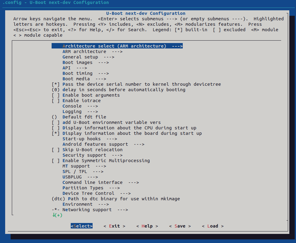This screenshot has height=243, width=296.
Task: Expand the Logging submenu
Action: 80,112
